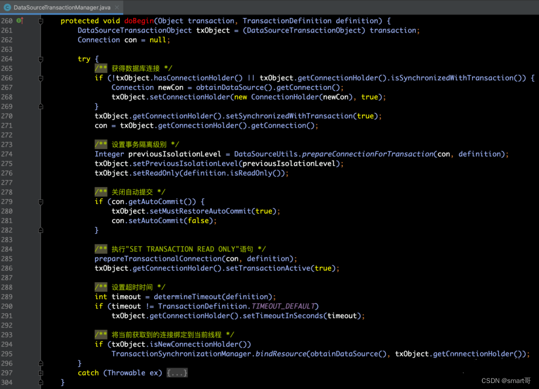Image resolution: width=539 pixels, height=389 pixels.
Task: Expand folded catch block at line 297
Action: coord(41,373)
